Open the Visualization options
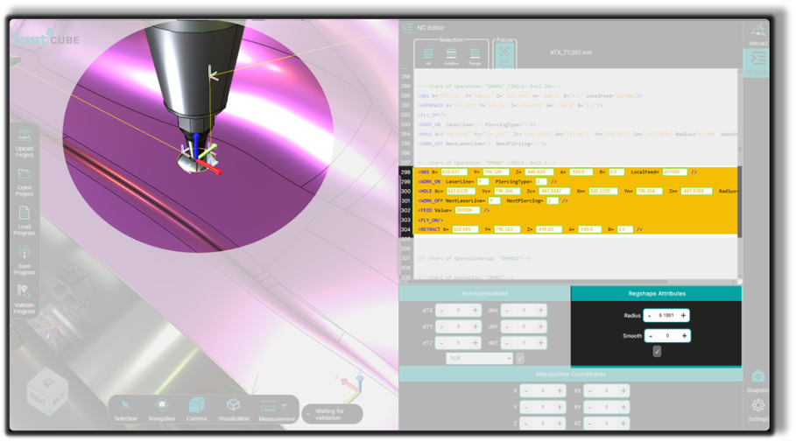 [x=233, y=406]
